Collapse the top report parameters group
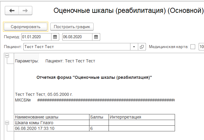The image size is (204, 140). click(x=7, y=56)
